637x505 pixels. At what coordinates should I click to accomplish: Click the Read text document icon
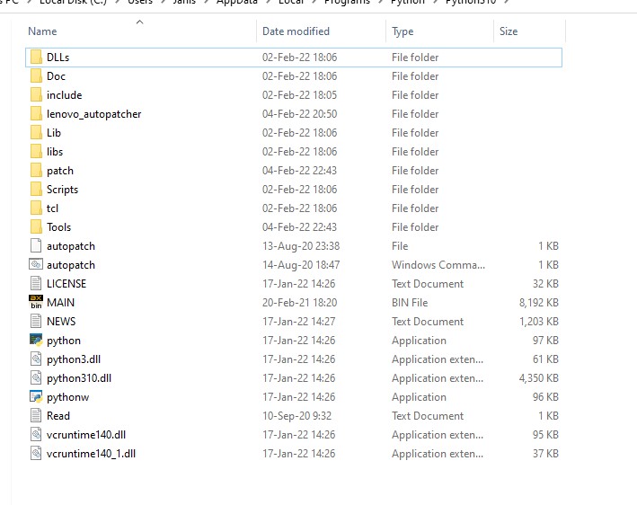click(x=36, y=416)
